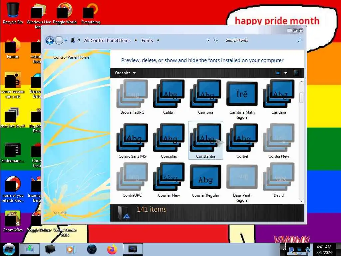Screen dimensions: 341x256
Task: Click the change view icon in toolbar
Action: point(277,73)
